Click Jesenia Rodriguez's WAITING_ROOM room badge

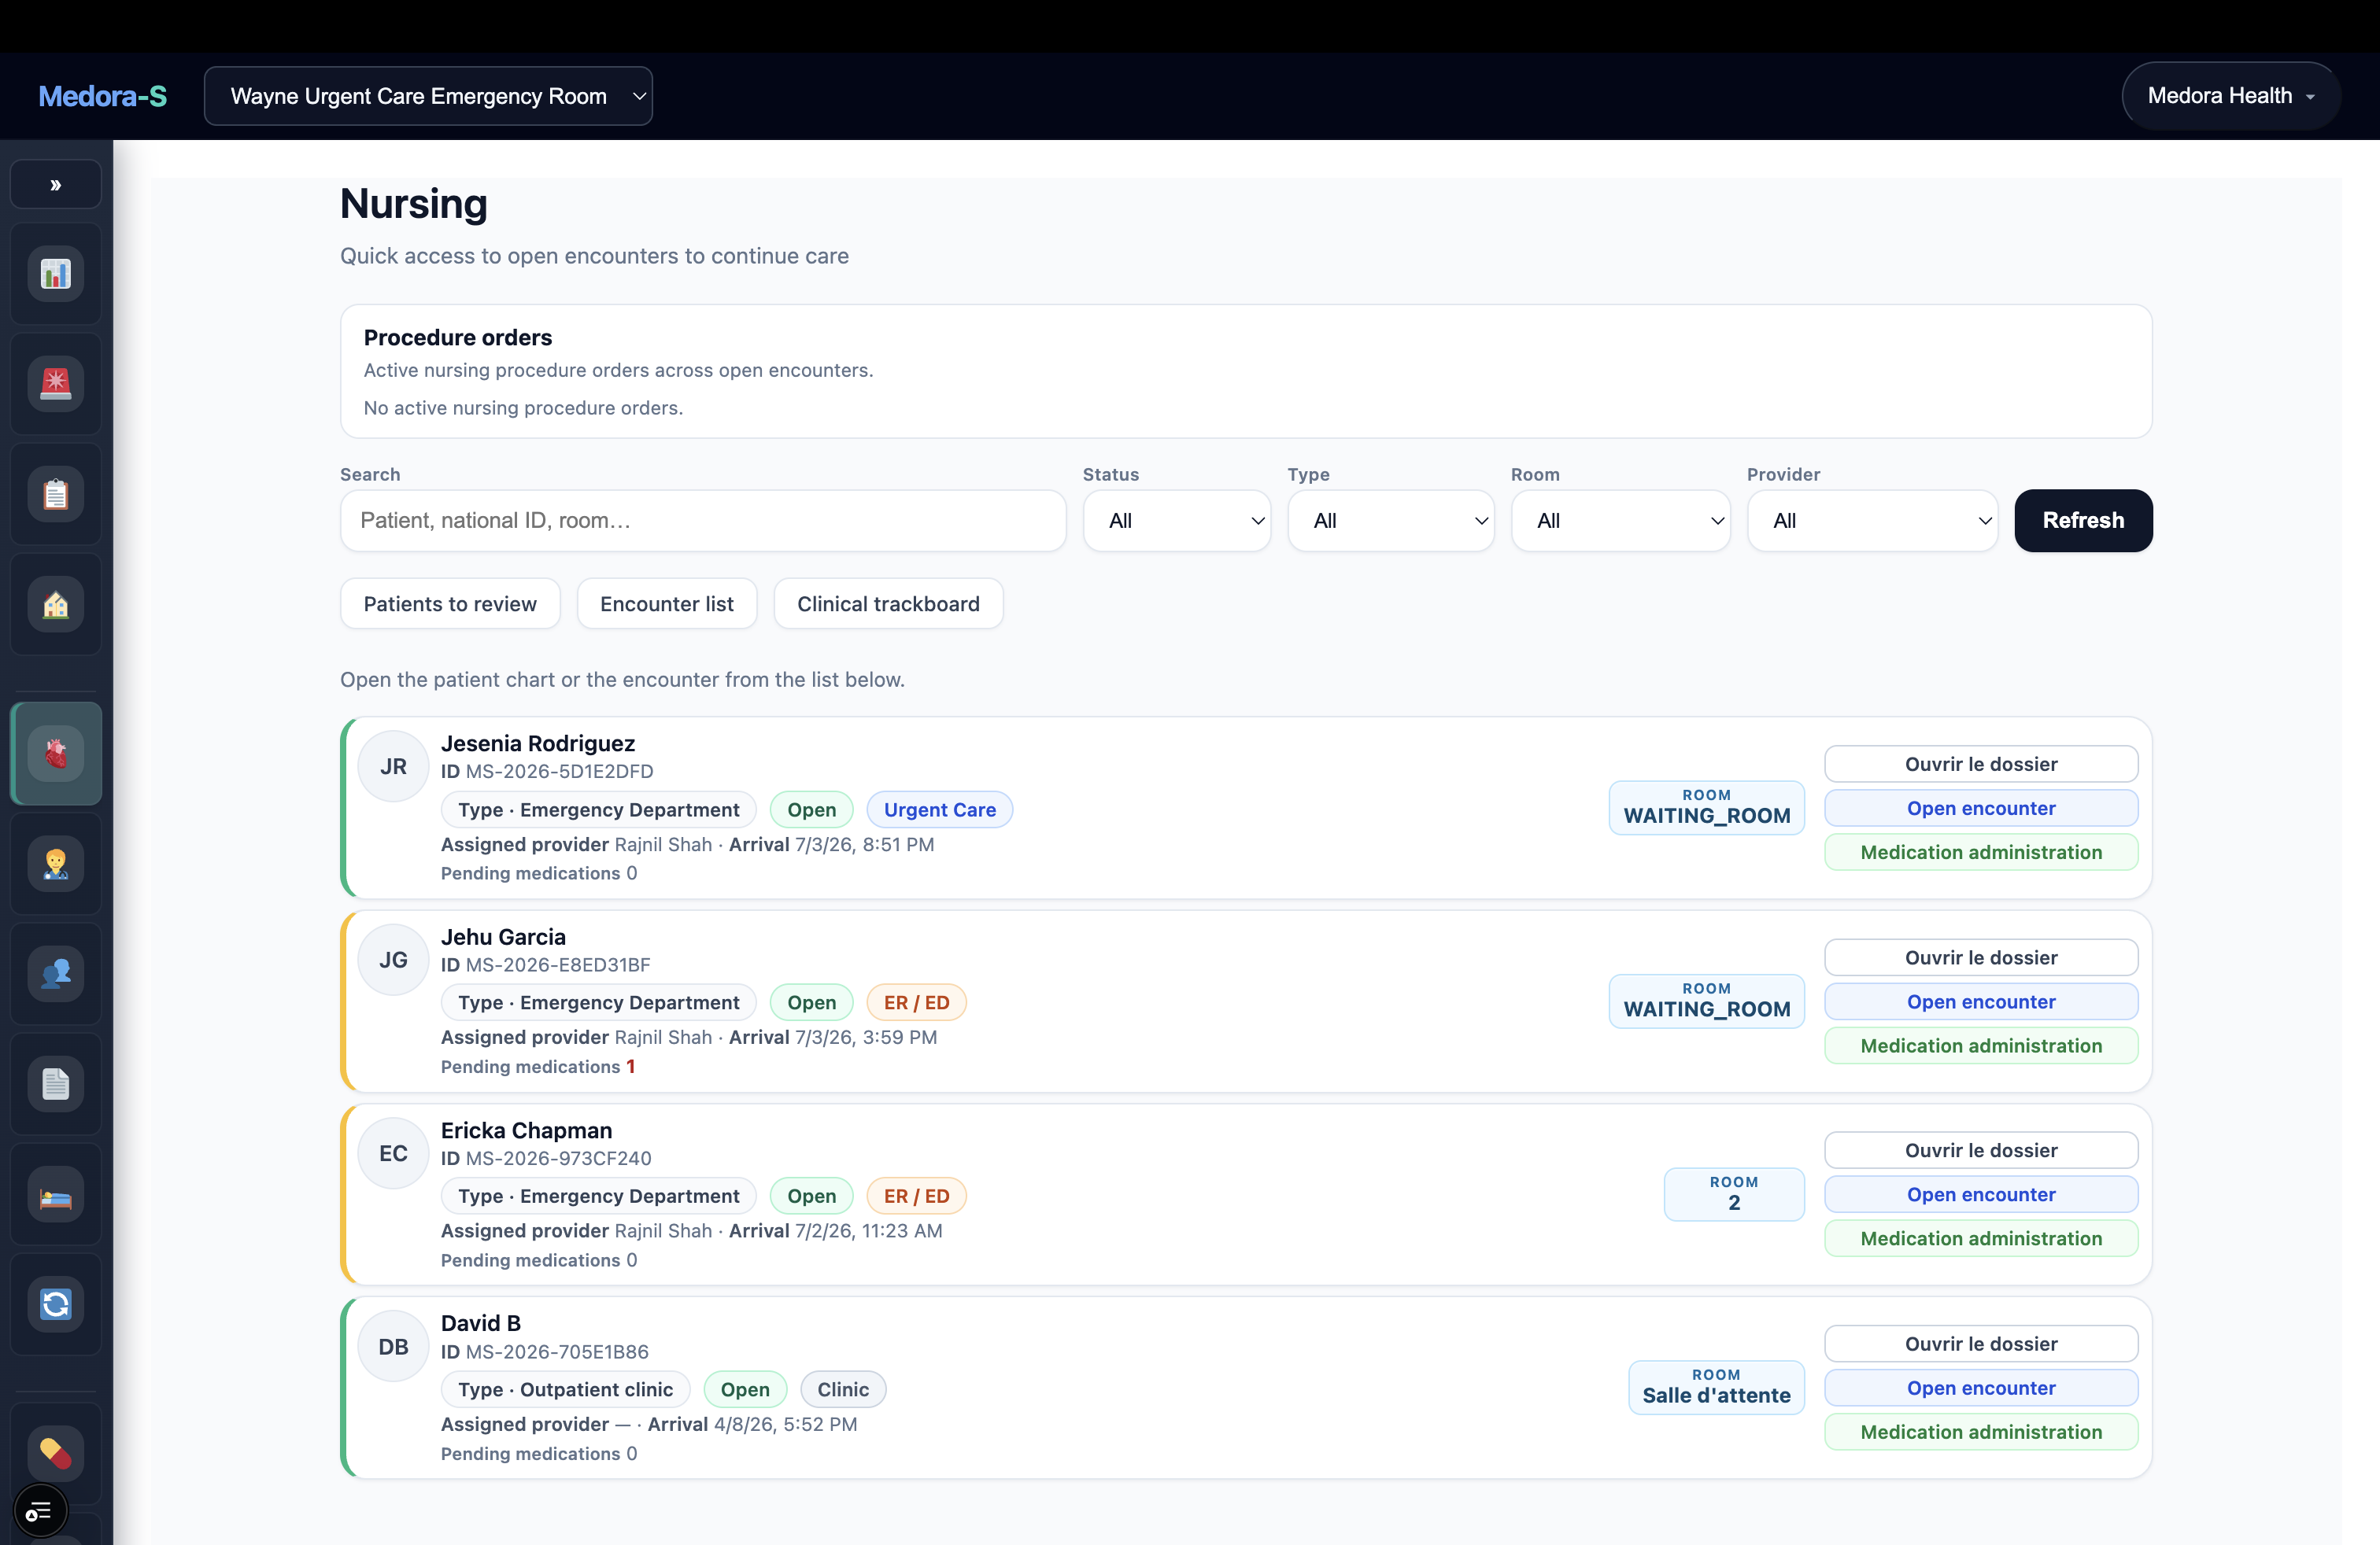coord(1706,807)
